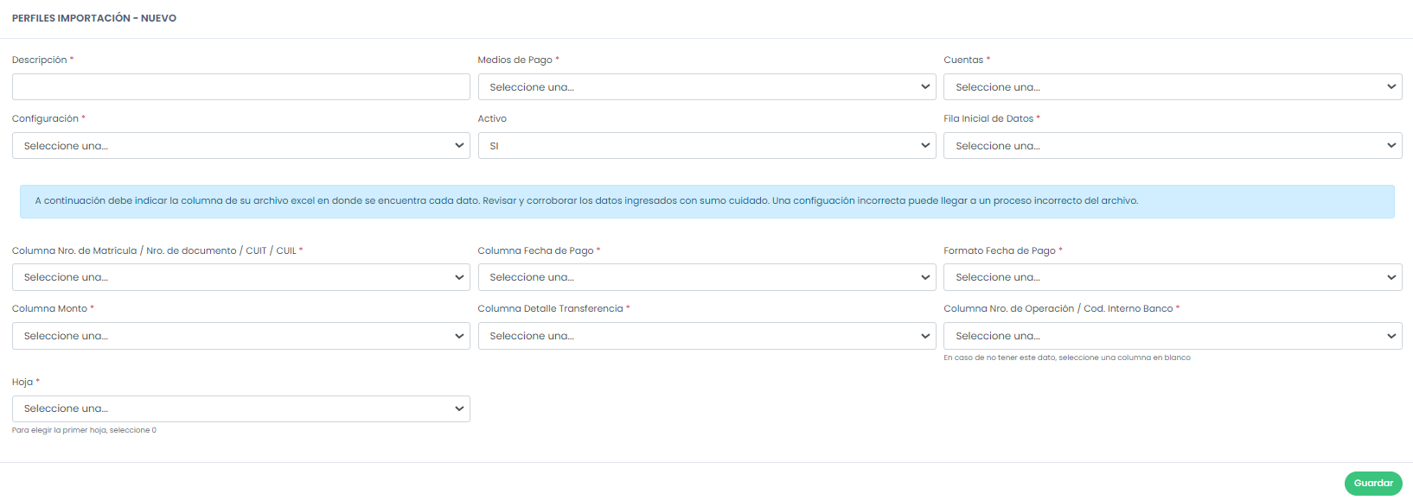The image size is (1413, 500).
Task: Expand the Cuentas dropdown
Action: 1172,87
